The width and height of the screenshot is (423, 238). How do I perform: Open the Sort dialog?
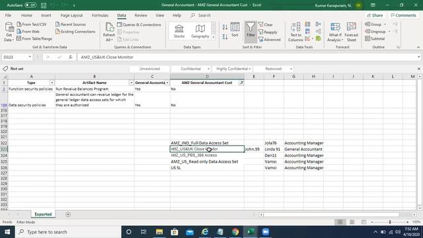tap(235, 30)
